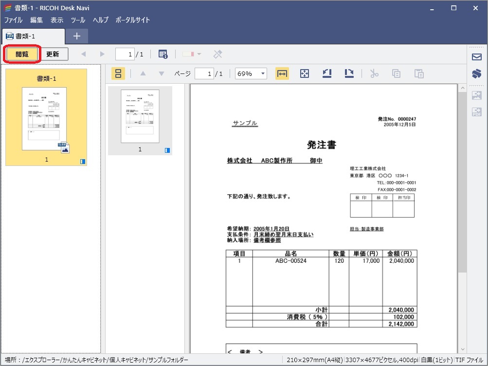Select the fit-whole-page view icon

pyautogui.click(x=304, y=73)
